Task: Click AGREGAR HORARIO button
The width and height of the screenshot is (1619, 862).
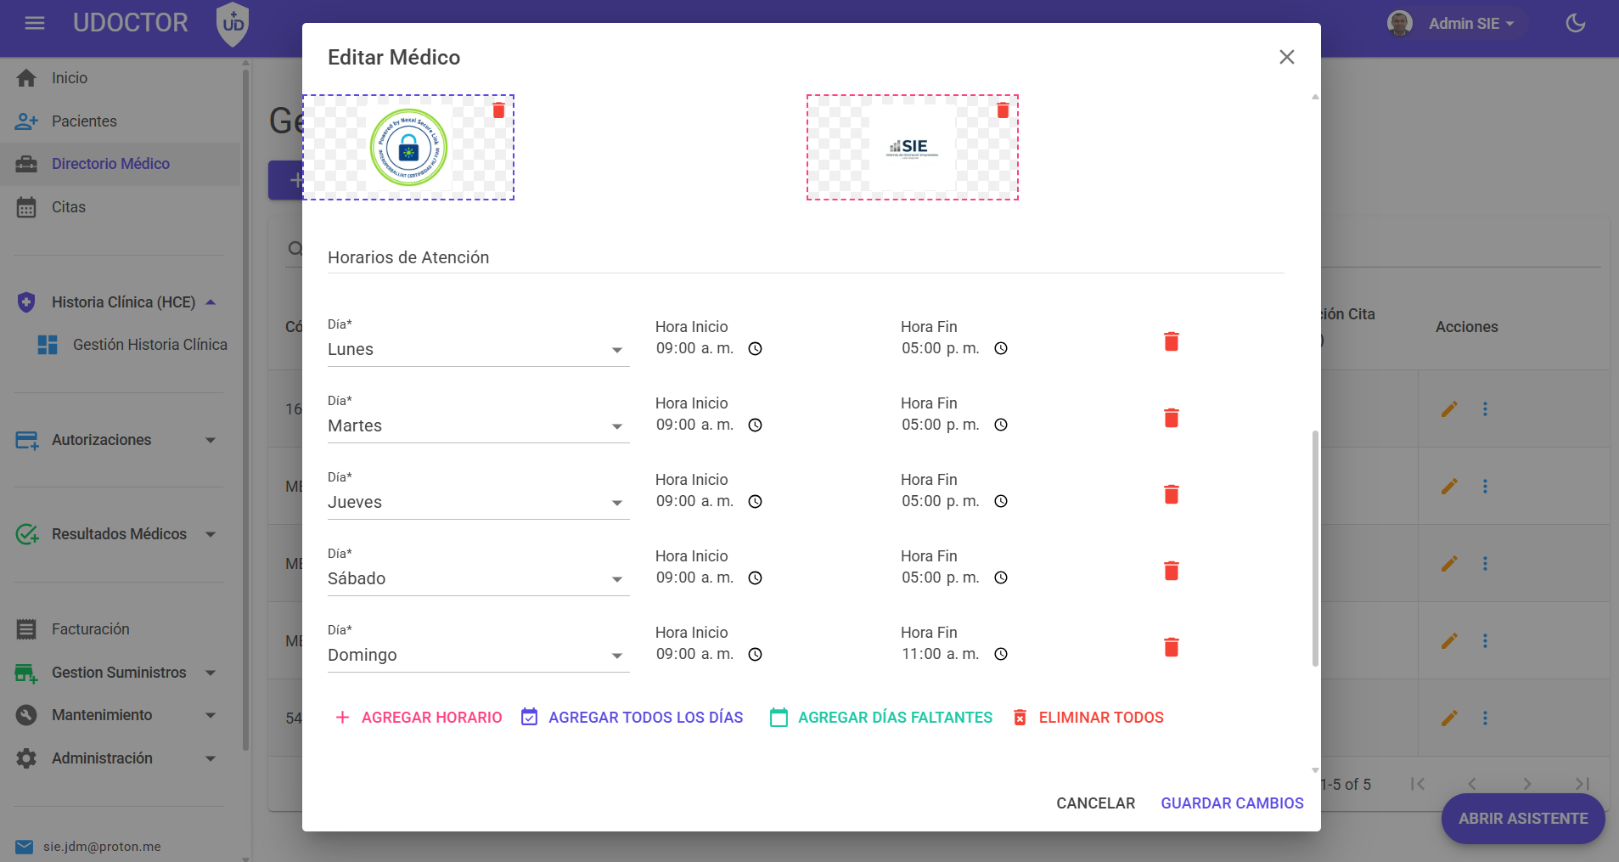Action: pos(419,718)
